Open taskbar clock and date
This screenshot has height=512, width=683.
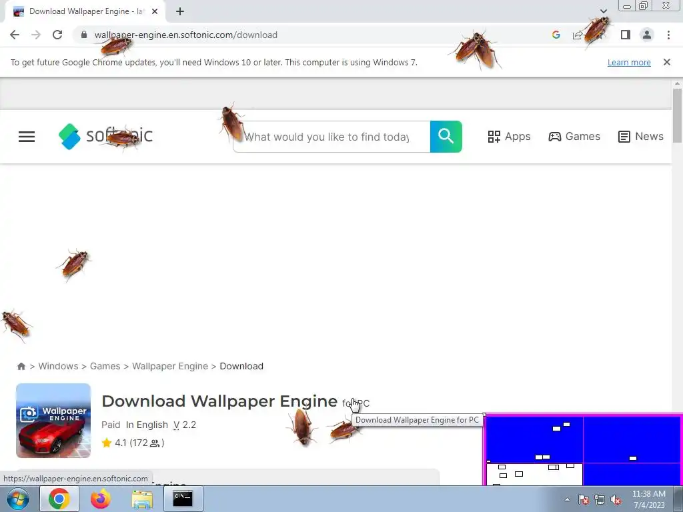[648, 499]
